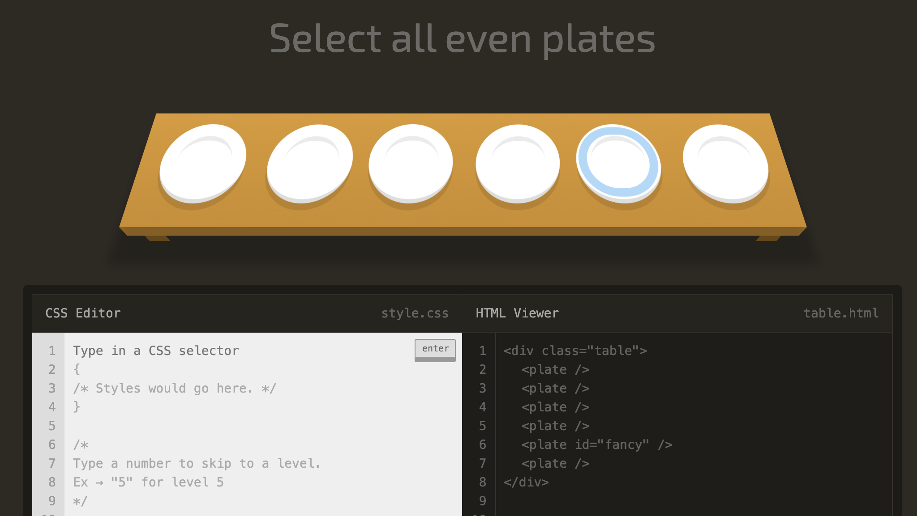Click the closing /div tag

tap(526, 482)
